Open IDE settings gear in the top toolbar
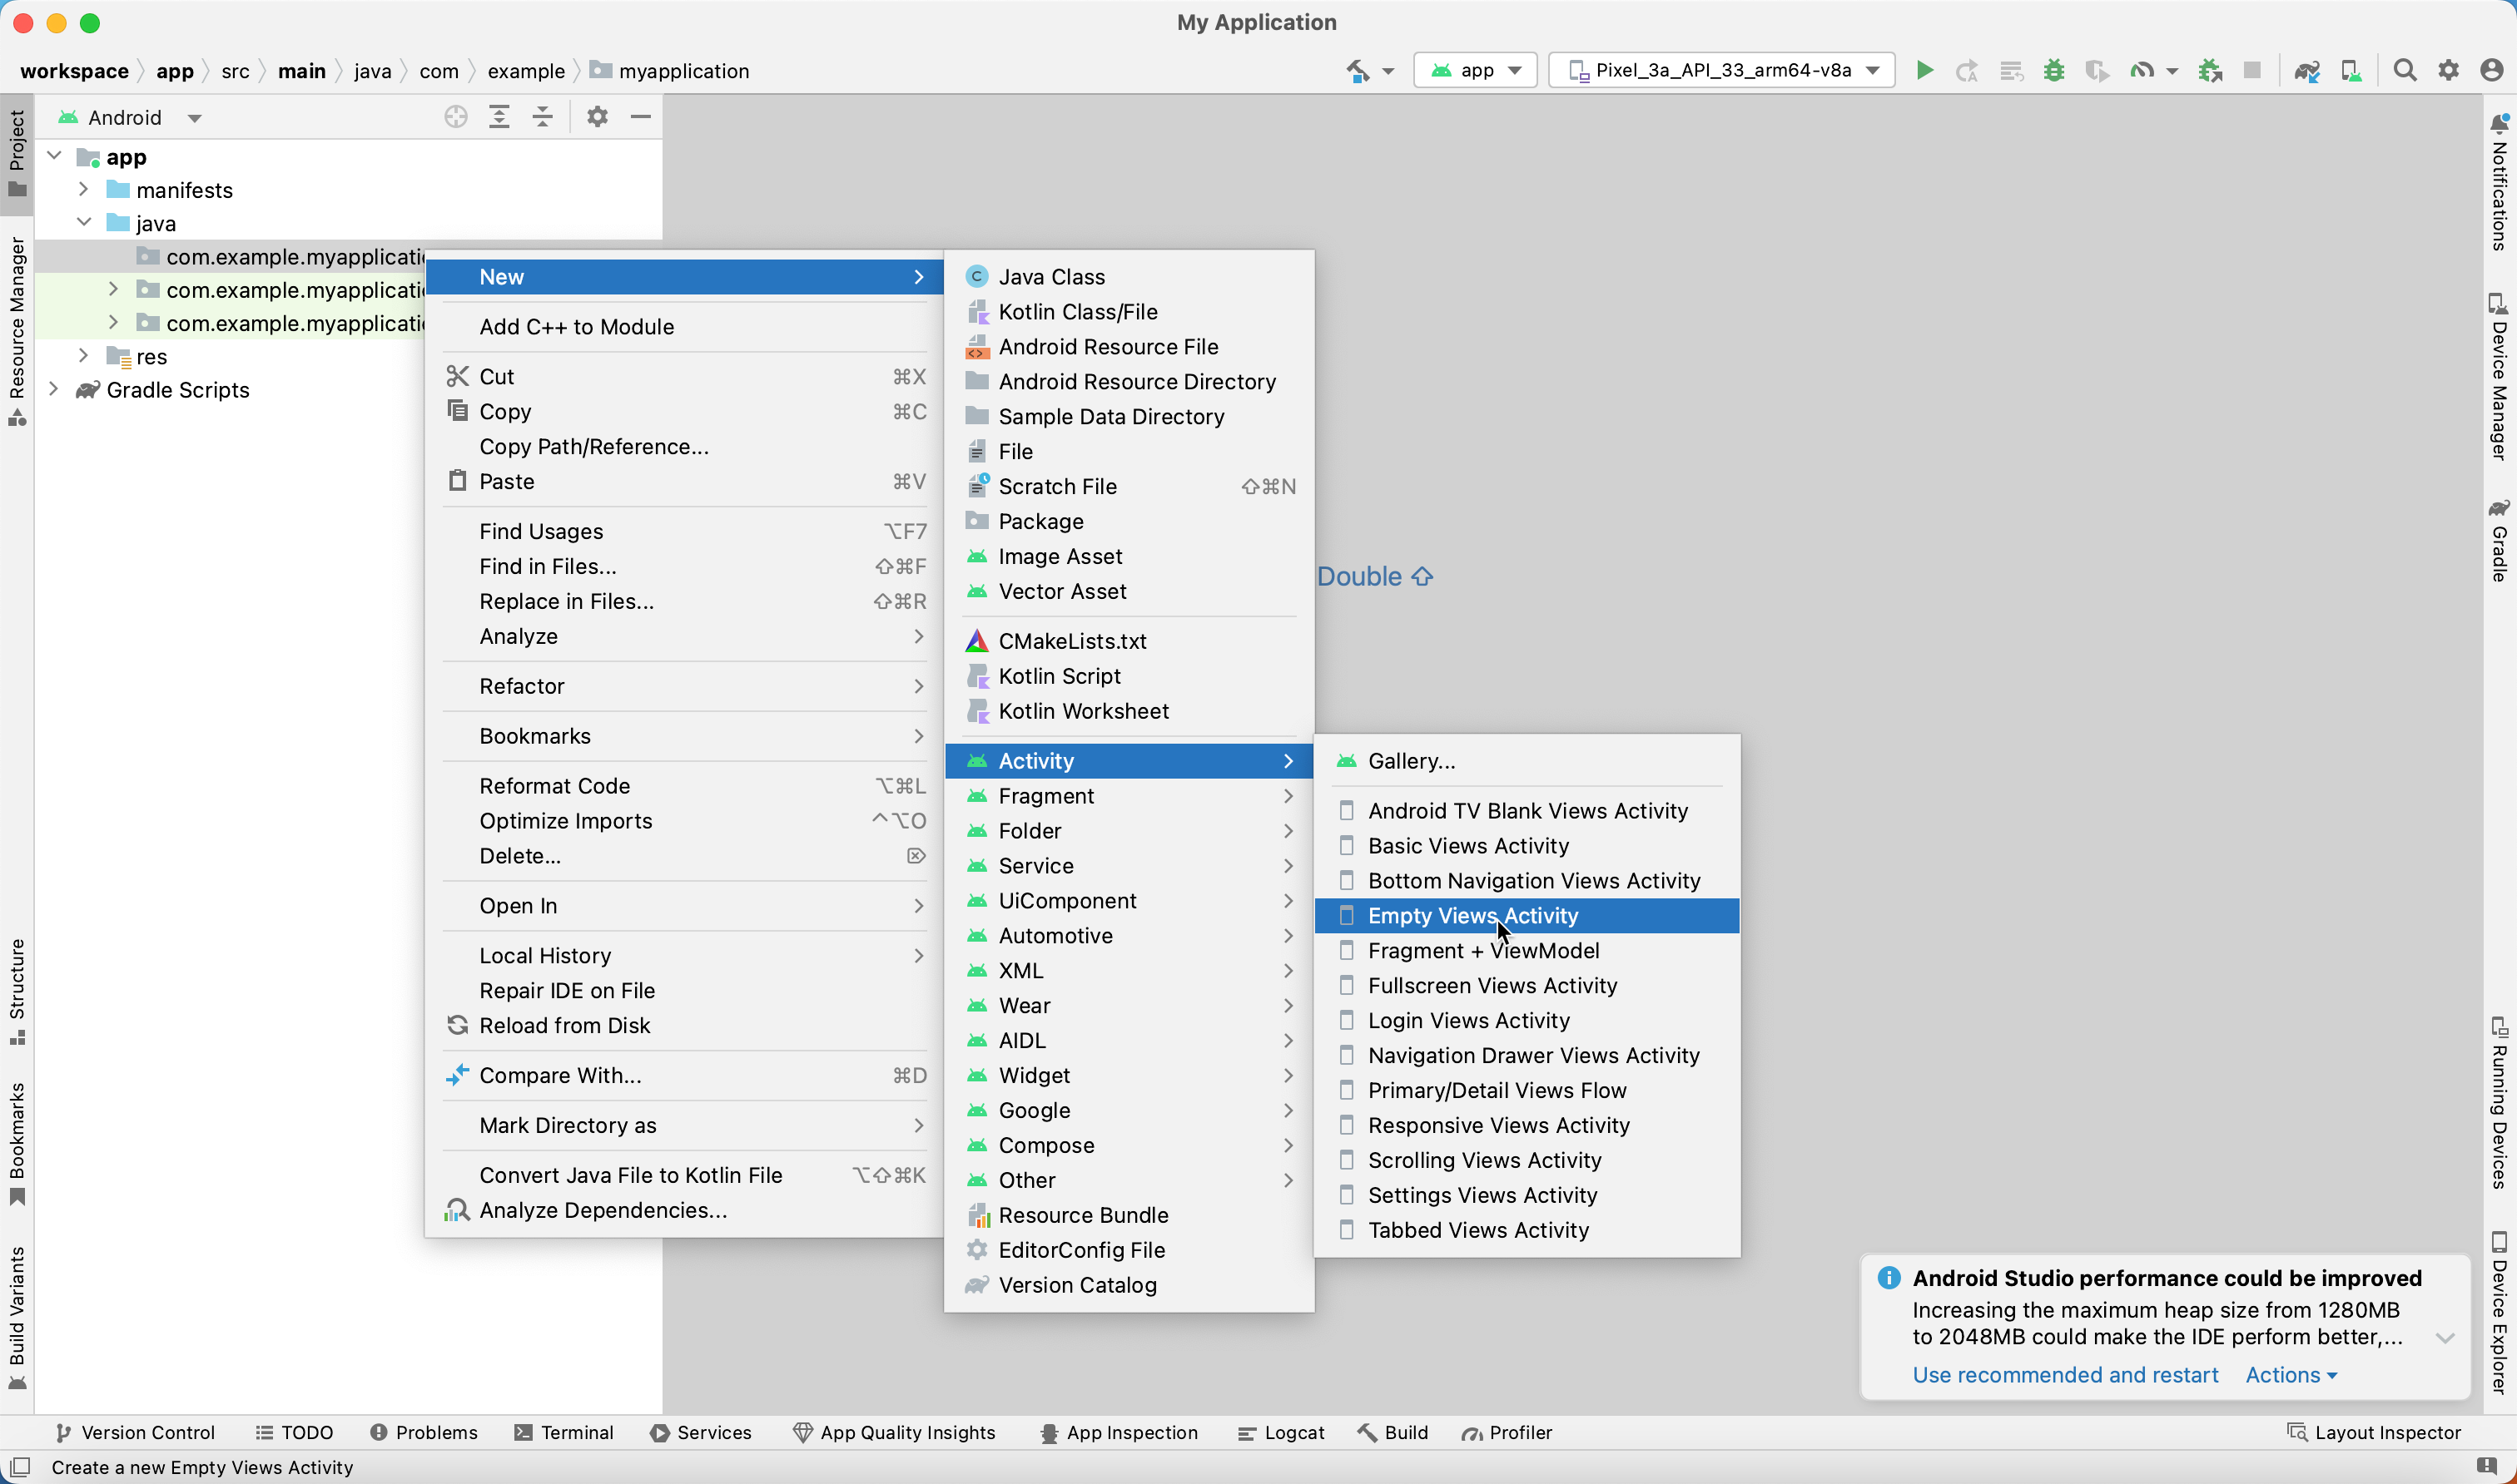This screenshot has height=1484, width=2517. 2448,71
